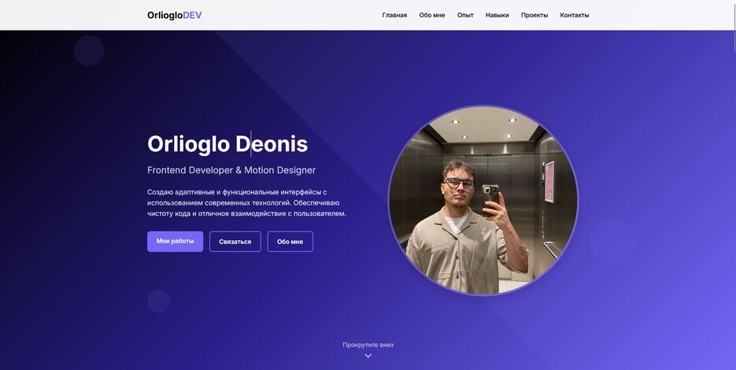Click the Orlioglo Deonis heading
The image size is (736, 370).
point(227,144)
